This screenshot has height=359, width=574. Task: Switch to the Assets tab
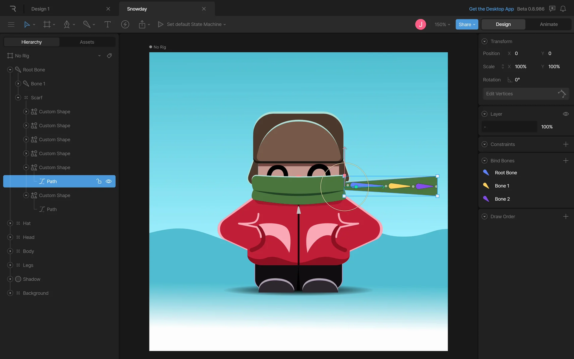coord(87,42)
